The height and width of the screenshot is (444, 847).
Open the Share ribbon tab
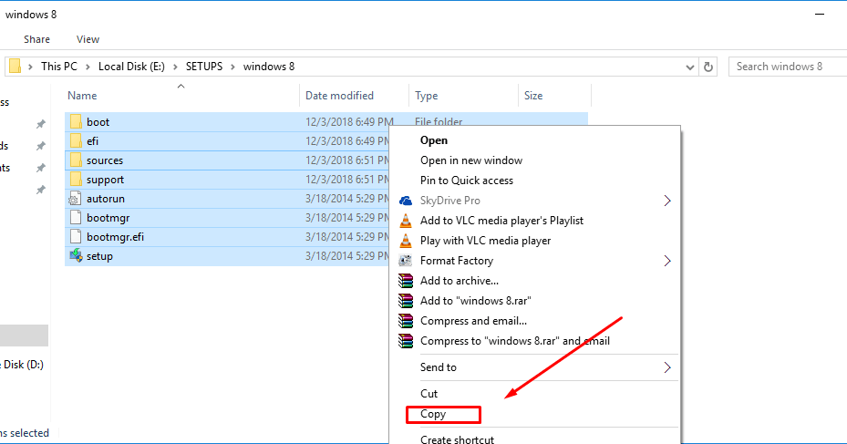[37, 39]
